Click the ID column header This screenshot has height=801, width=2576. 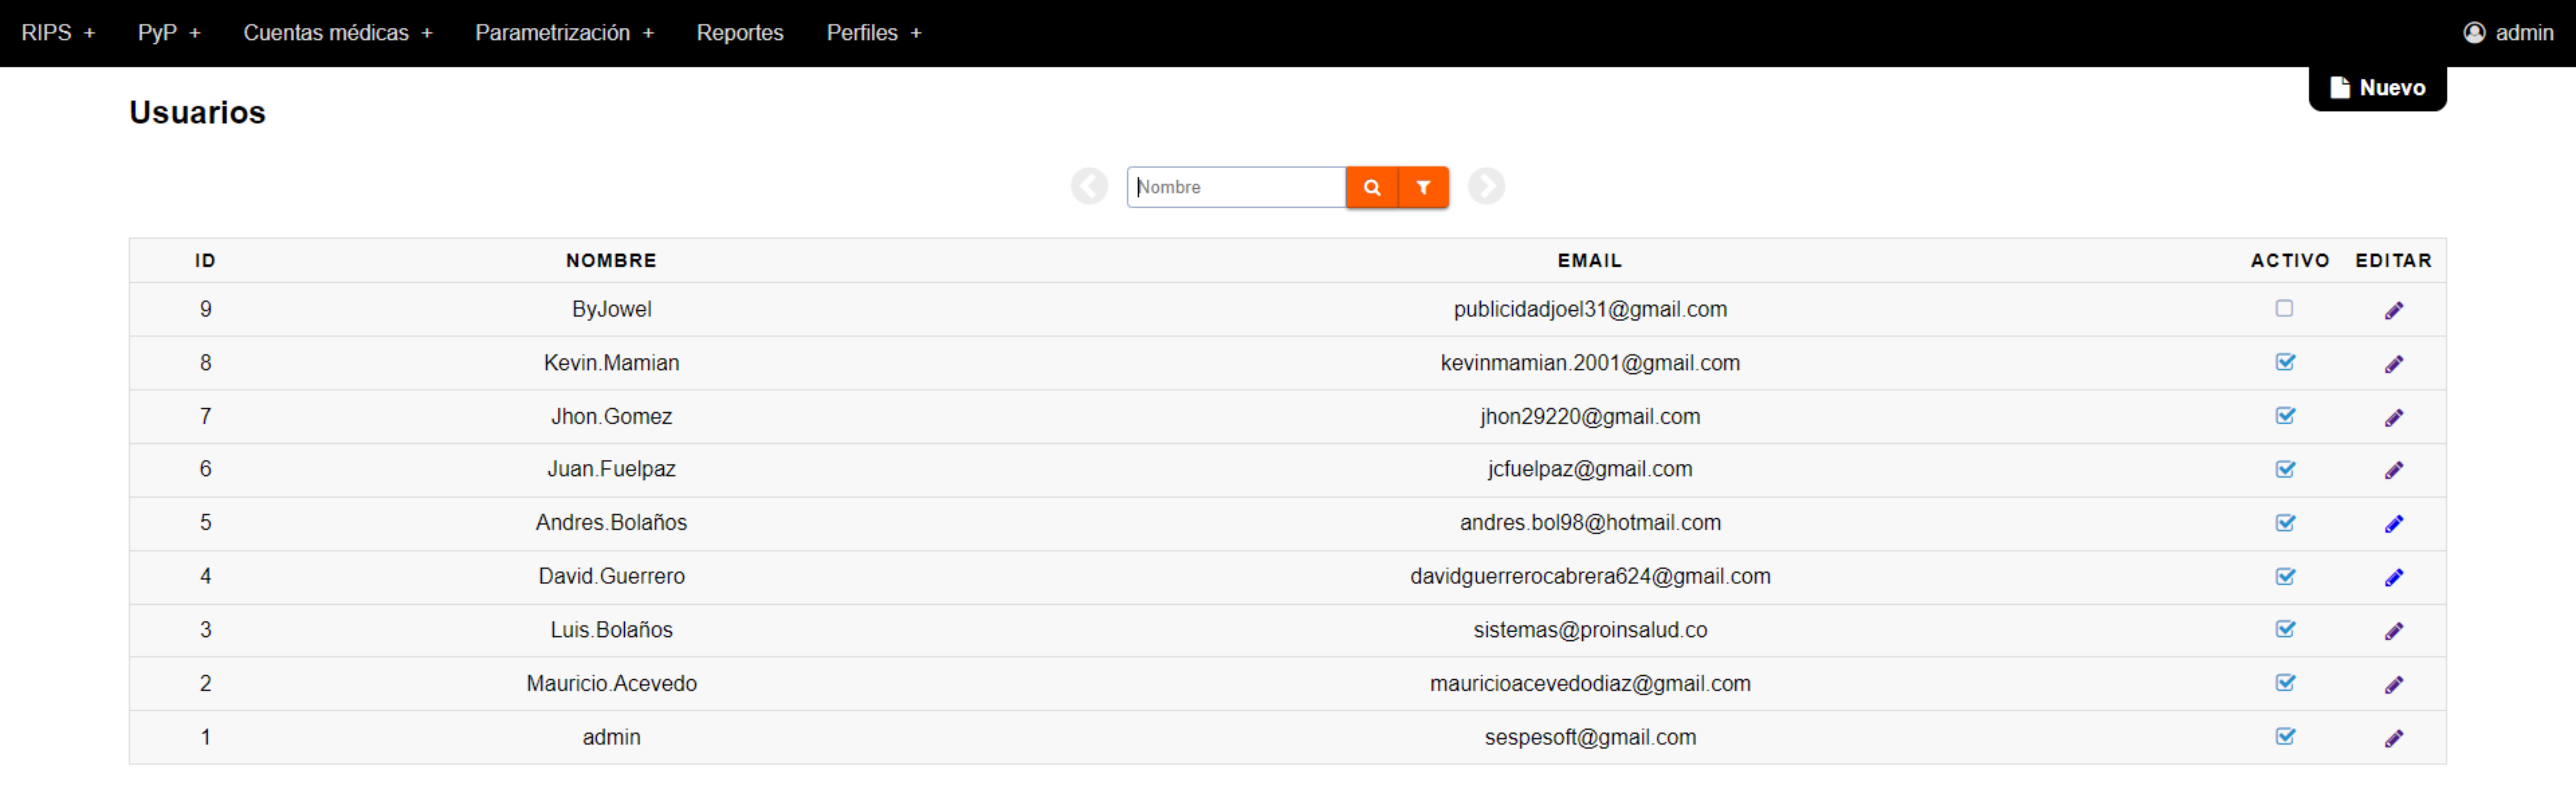pyautogui.click(x=205, y=261)
